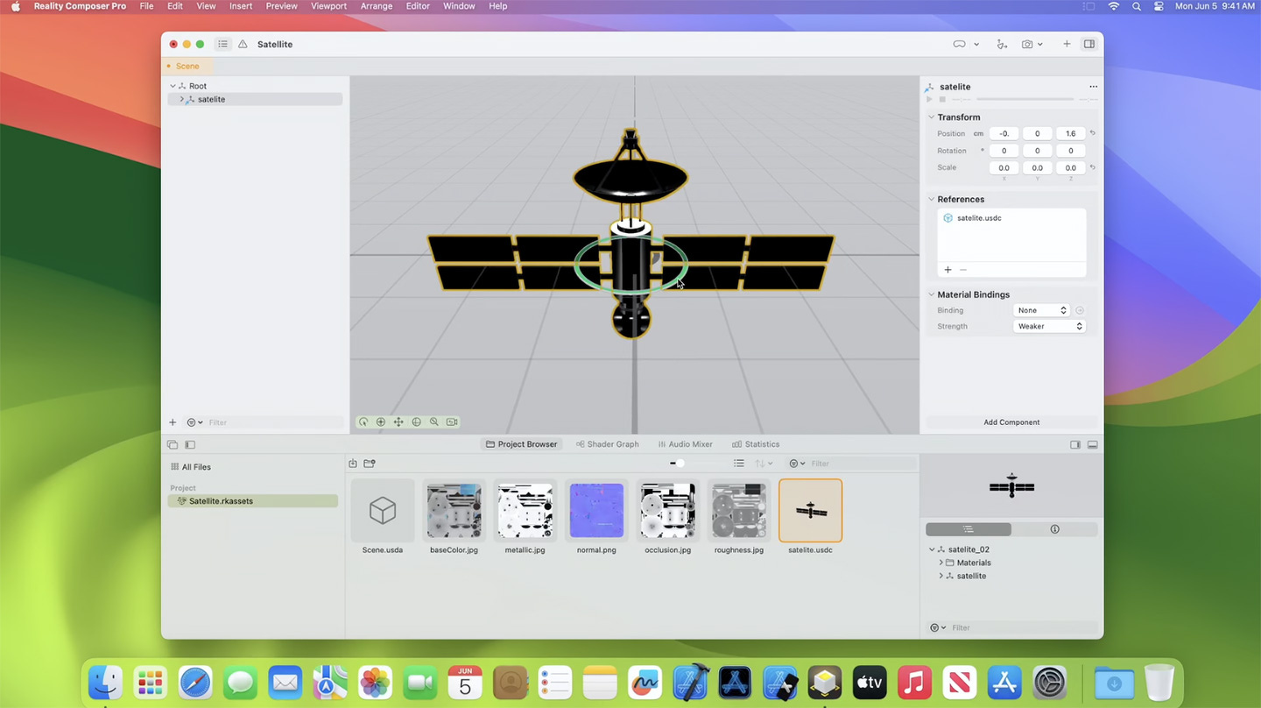
Task: Collapse the Material Bindings section
Action: click(931, 294)
